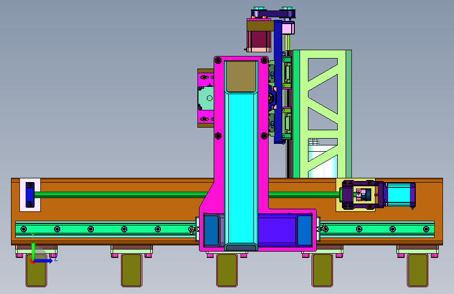The image size is (454, 294).
Task: Select the right blue carriage block under the column
Action: pyautogui.click(x=305, y=230)
